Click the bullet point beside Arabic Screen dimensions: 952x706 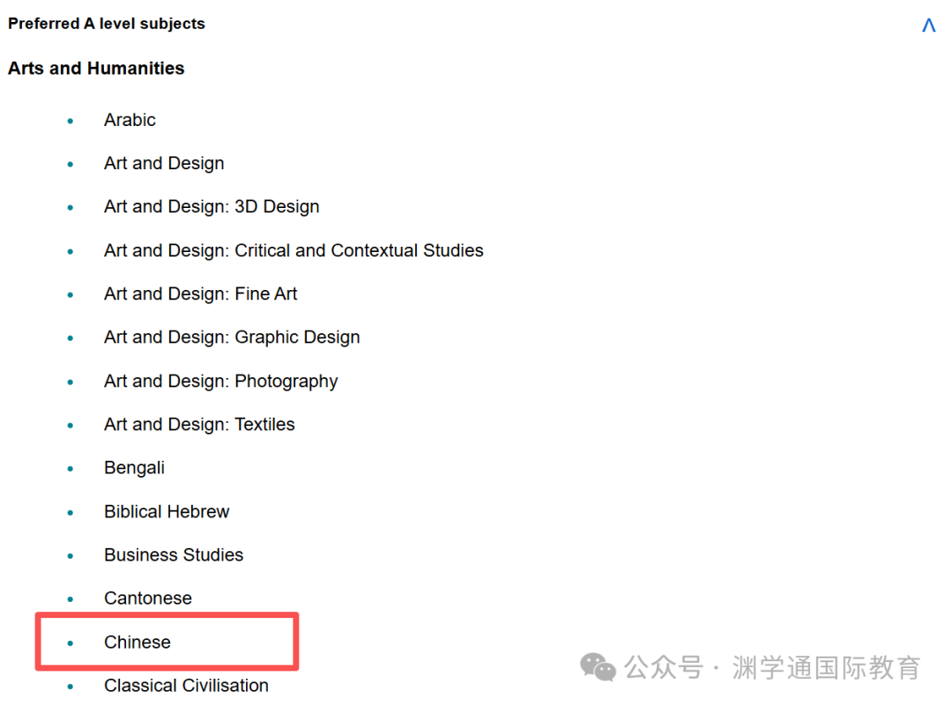[x=71, y=121]
